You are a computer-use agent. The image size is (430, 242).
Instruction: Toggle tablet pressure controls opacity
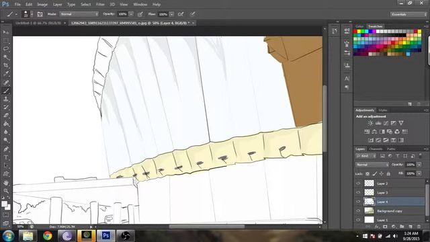140,14
